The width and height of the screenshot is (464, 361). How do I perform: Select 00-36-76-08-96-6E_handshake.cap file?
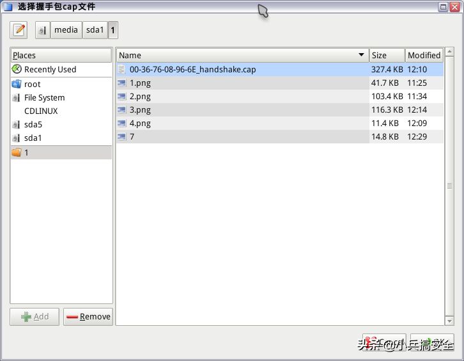[280, 69]
